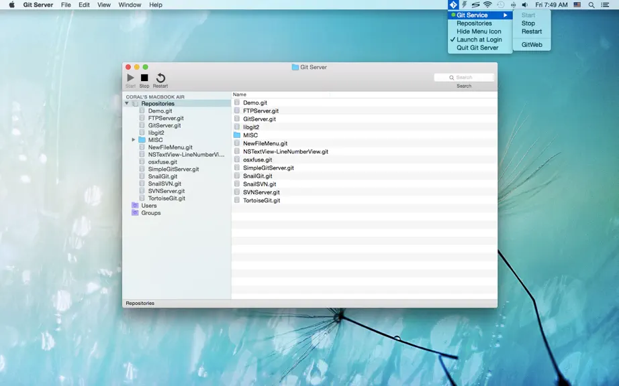
Task: Click the Stop toolbar square icon
Action: (x=144, y=78)
